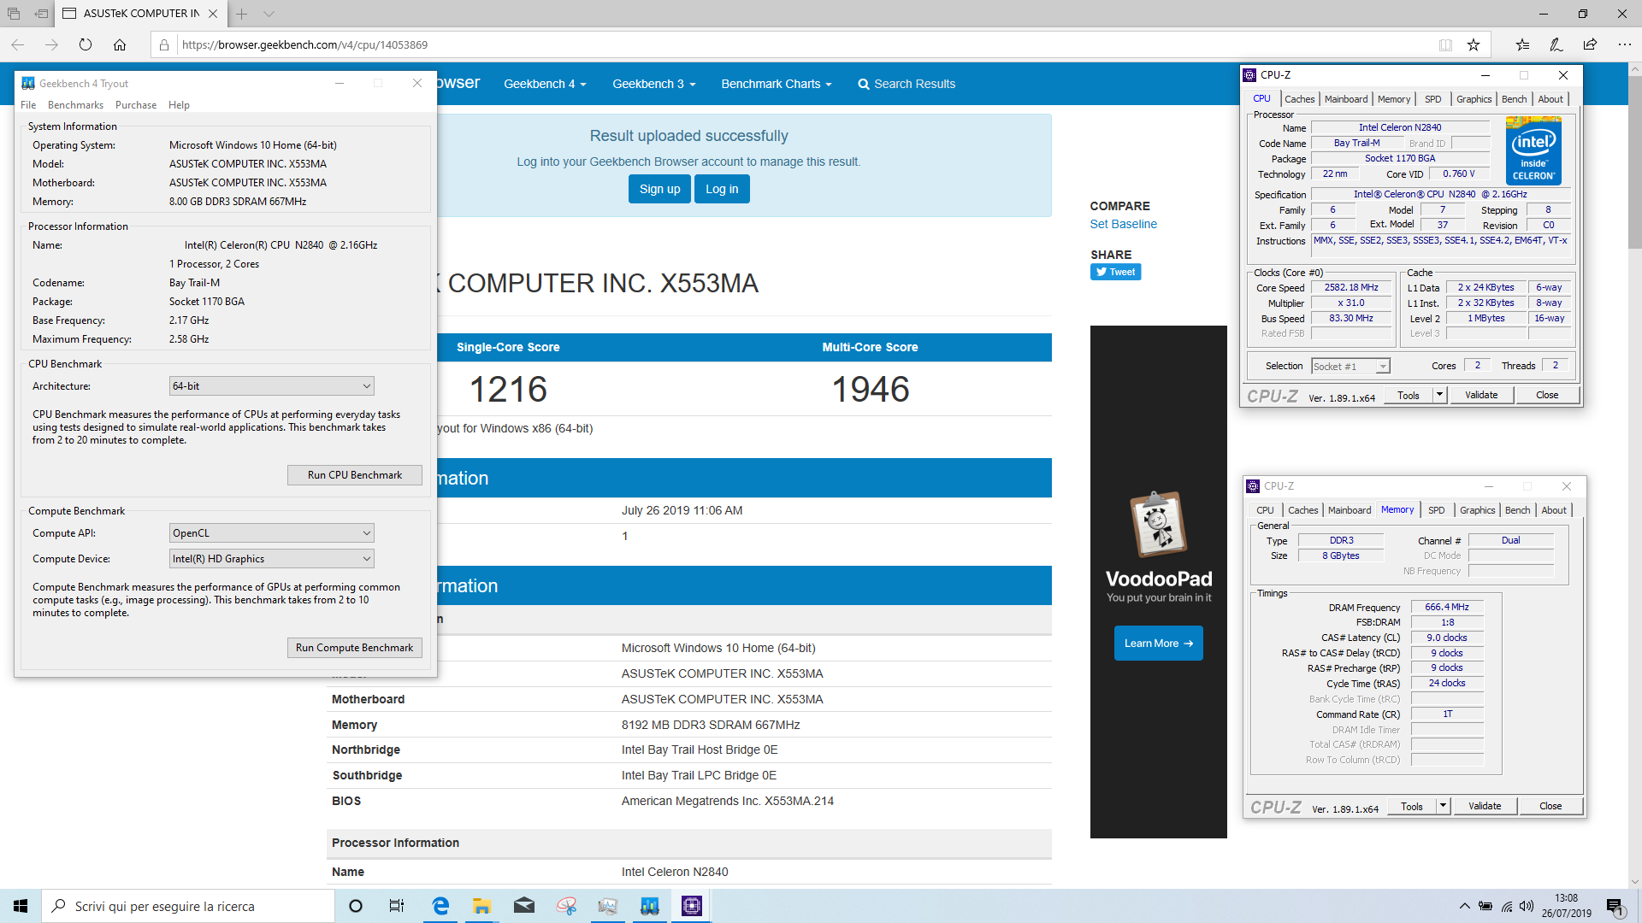Open Help menu in Geekbench 4
Screen dimensions: 1642x923
pos(179,105)
